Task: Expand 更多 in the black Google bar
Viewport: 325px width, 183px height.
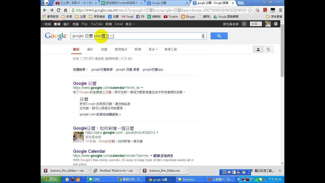Action: click(130, 24)
